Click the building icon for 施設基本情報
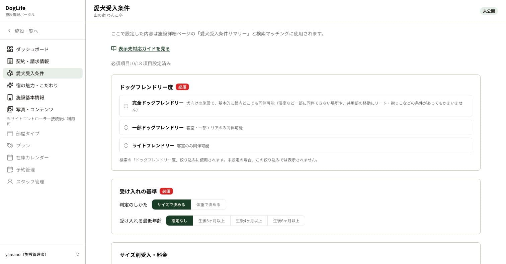The height and width of the screenshot is (264, 506). (10, 97)
